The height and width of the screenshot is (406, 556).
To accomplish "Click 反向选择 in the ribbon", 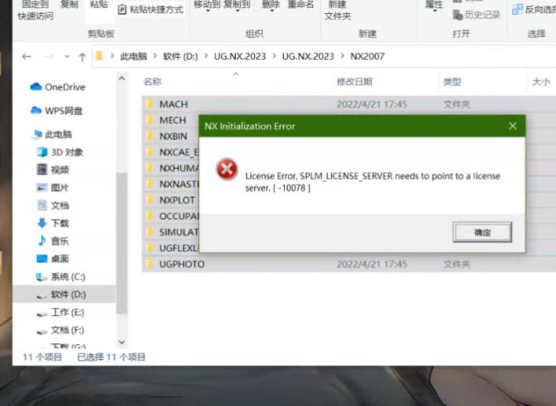I will tap(534, 9).
